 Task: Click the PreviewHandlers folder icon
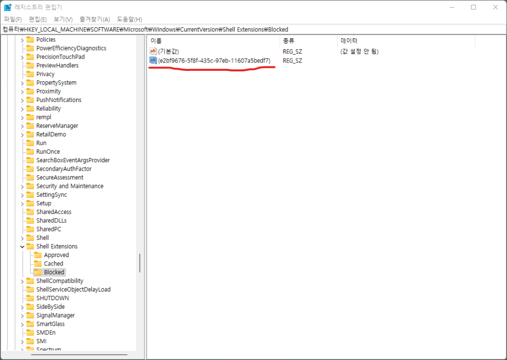[30, 65]
